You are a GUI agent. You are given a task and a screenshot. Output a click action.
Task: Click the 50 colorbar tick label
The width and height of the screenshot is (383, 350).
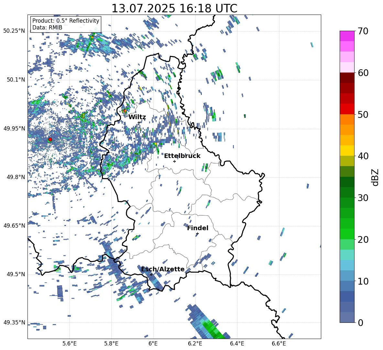pyautogui.click(x=363, y=115)
